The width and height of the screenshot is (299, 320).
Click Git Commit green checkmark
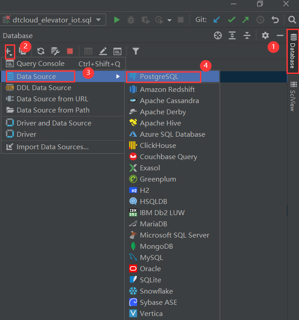pos(232,20)
